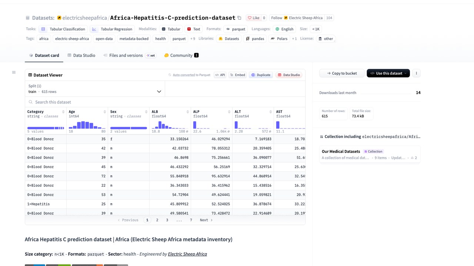
Task: Open the Files and versions tab
Action: point(130,55)
